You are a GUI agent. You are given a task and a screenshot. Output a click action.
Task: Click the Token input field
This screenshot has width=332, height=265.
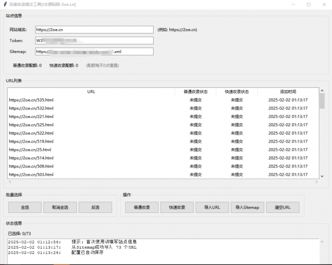pos(93,40)
